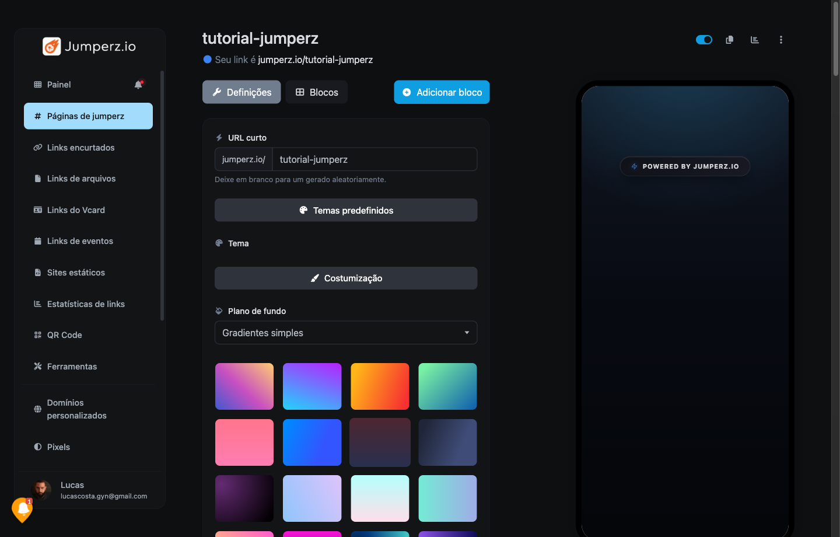840x537 pixels.
Task: Click the QR icon beside QR Code
Action: (x=38, y=335)
